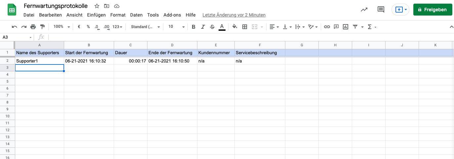Toggle strikethrough formatting

coord(212,27)
